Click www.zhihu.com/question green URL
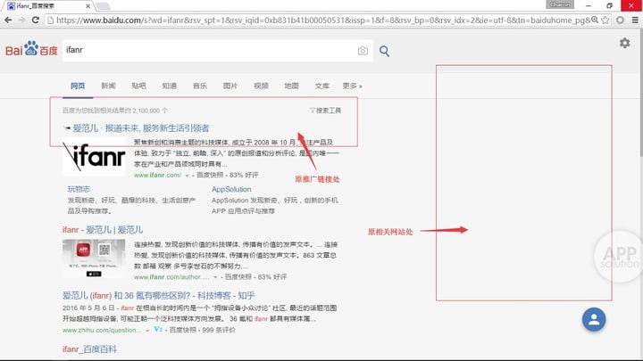This screenshot has width=643, height=361. coord(102,330)
